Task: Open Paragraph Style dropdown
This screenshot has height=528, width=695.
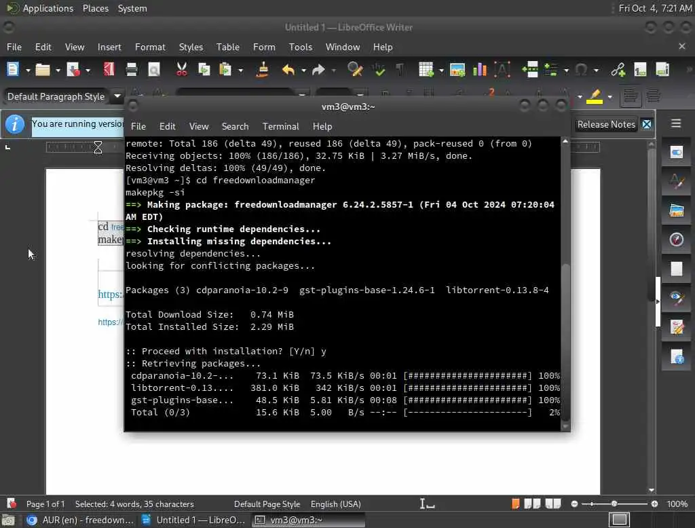Action: point(117,96)
